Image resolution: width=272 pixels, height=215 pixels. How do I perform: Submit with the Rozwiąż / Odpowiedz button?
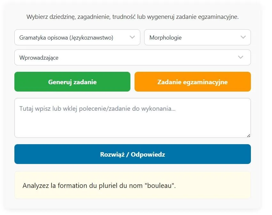[x=132, y=154]
